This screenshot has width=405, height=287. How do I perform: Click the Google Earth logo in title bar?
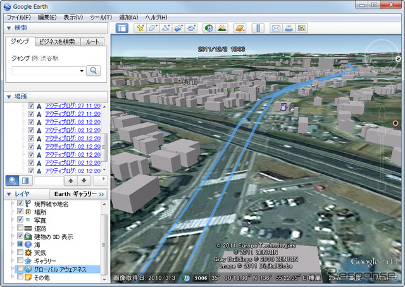[7, 6]
